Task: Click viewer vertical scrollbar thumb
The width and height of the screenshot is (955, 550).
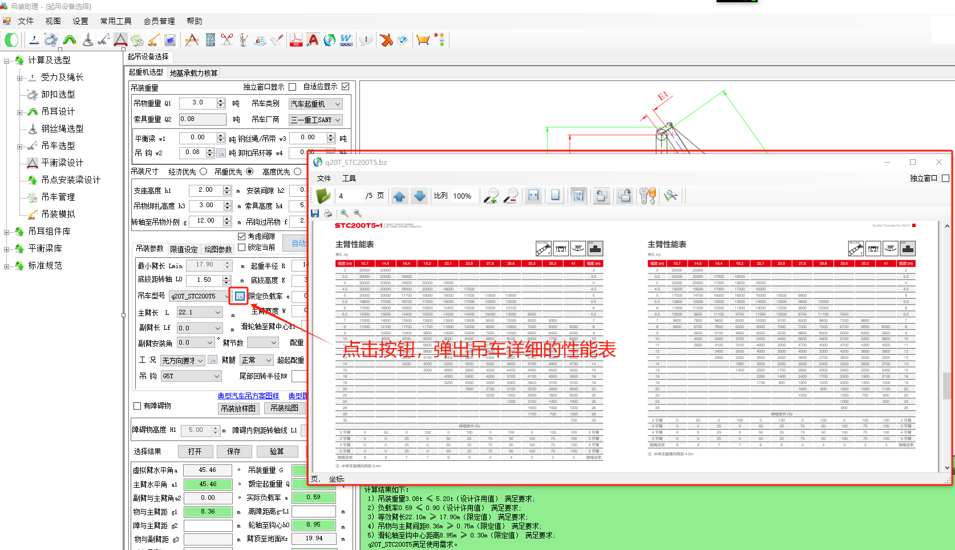Action: click(x=947, y=386)
